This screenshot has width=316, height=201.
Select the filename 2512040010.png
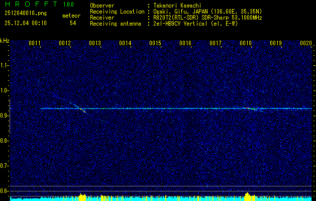[26, 14]
